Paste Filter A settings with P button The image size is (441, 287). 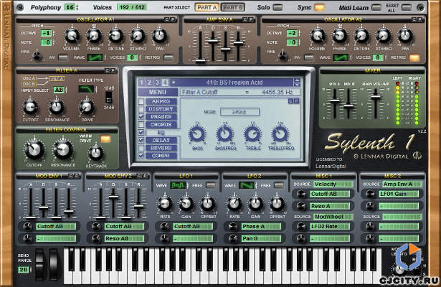click(113, 70)
